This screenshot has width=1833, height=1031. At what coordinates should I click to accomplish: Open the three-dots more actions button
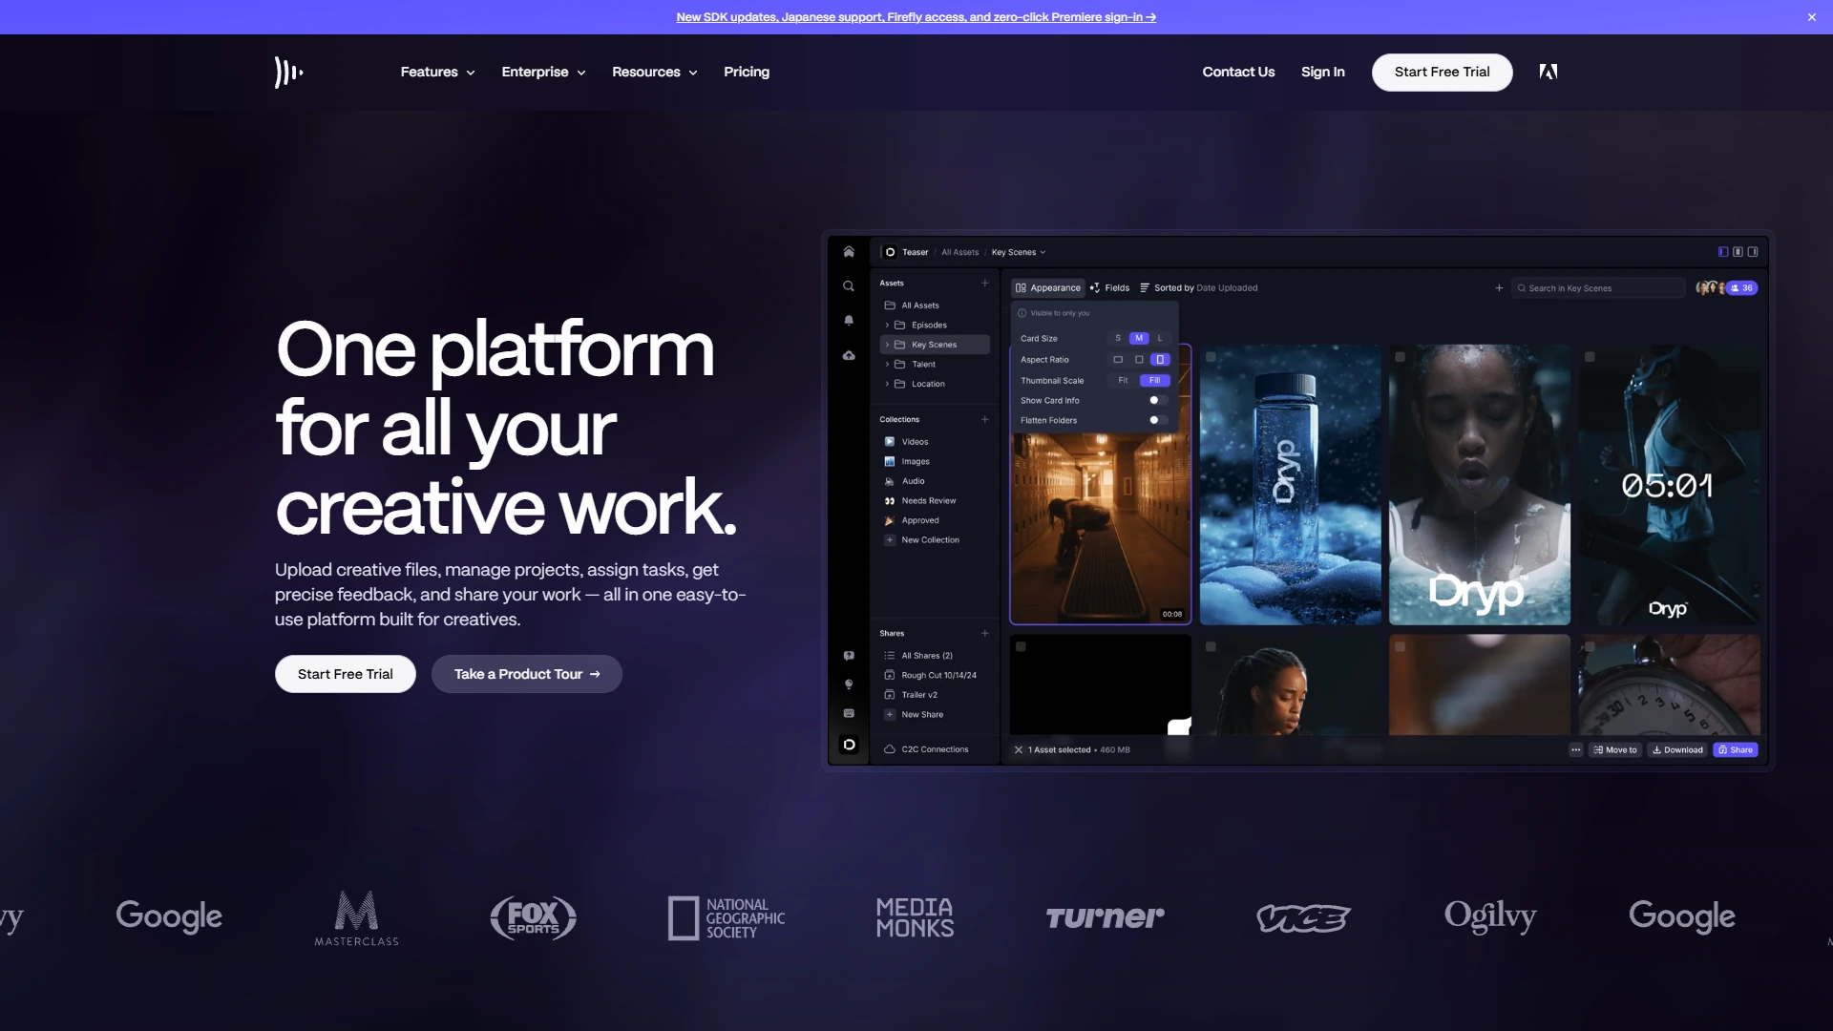[1575, 749]
